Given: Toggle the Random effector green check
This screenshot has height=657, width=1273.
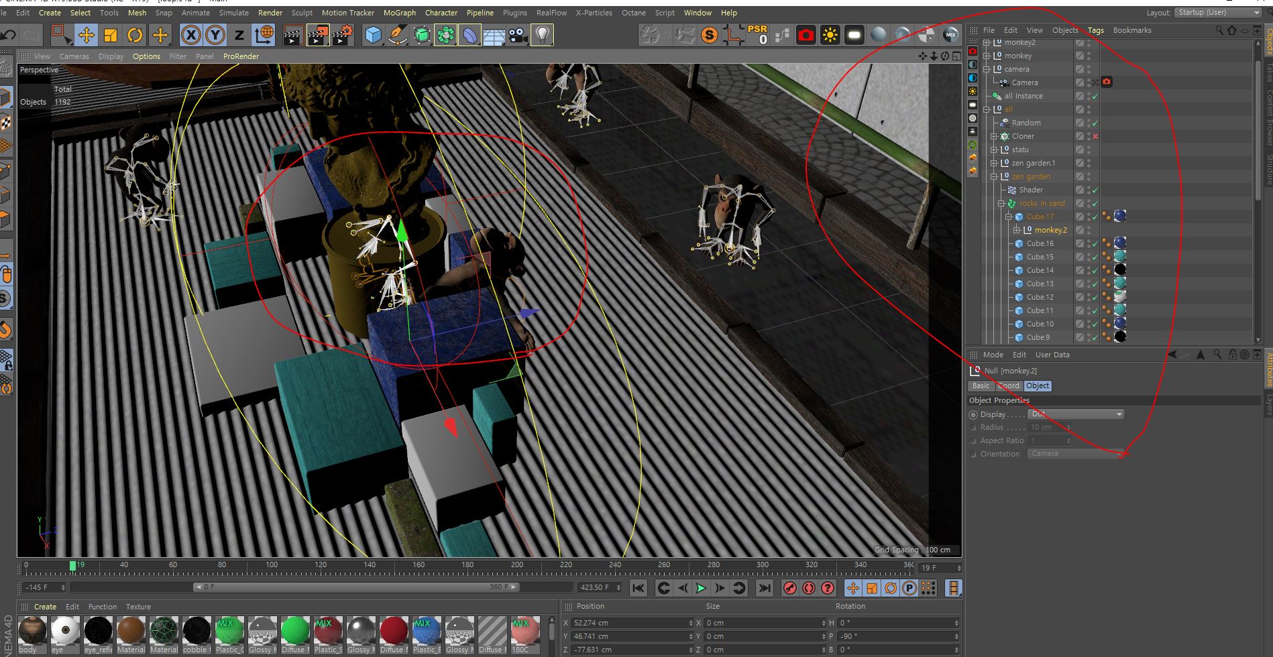Looking at the screenshot, I should click(x=1095, y=123).
